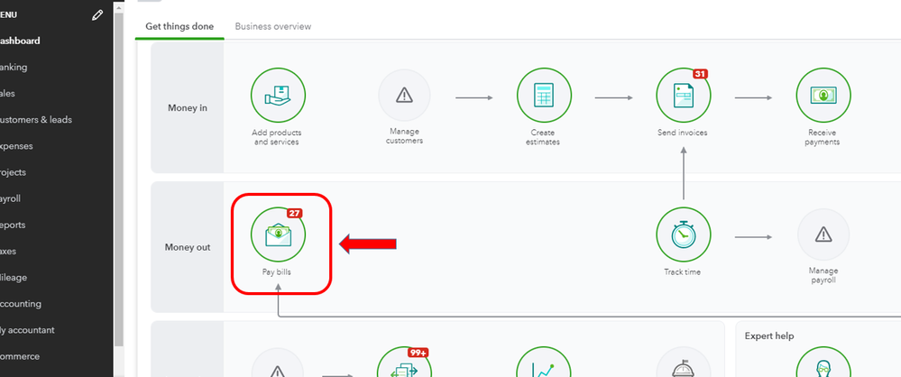Switch to the Get things done tab
The image size is (901, 377).
tap(179, 26)
